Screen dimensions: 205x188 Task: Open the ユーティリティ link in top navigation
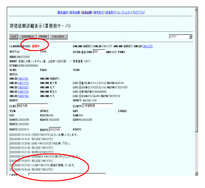124,13
